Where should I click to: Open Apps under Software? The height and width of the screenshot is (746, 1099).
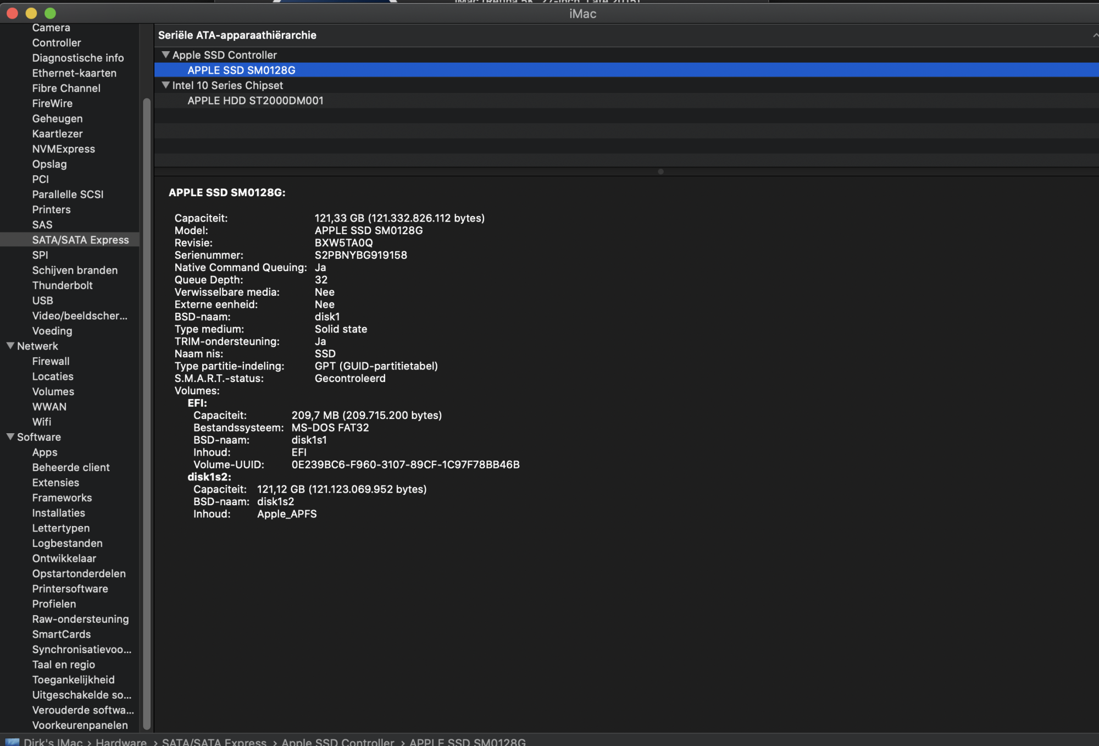[x=45, y=452]
